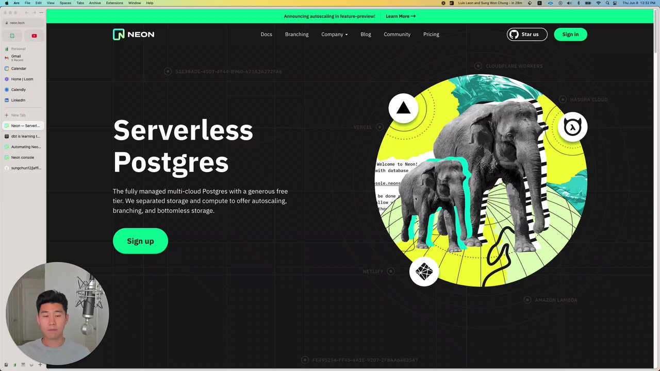Expand the Company dropdown menu
Screen dimensions: 660x371
pyautogui.click(x=334, y=35)
